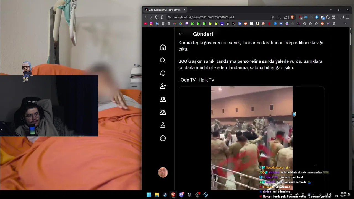Viewport: 354px width, 199px height.
Task: Bookmark this page with bookmark icon
Action: 162,17
